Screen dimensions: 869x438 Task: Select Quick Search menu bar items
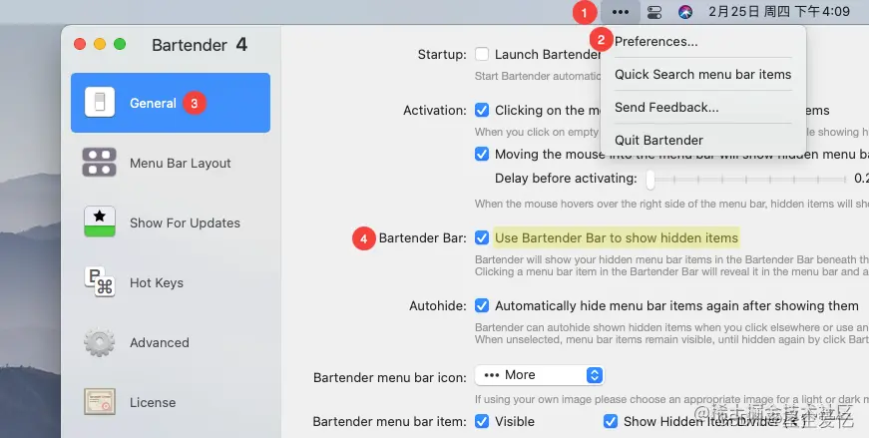702,74
